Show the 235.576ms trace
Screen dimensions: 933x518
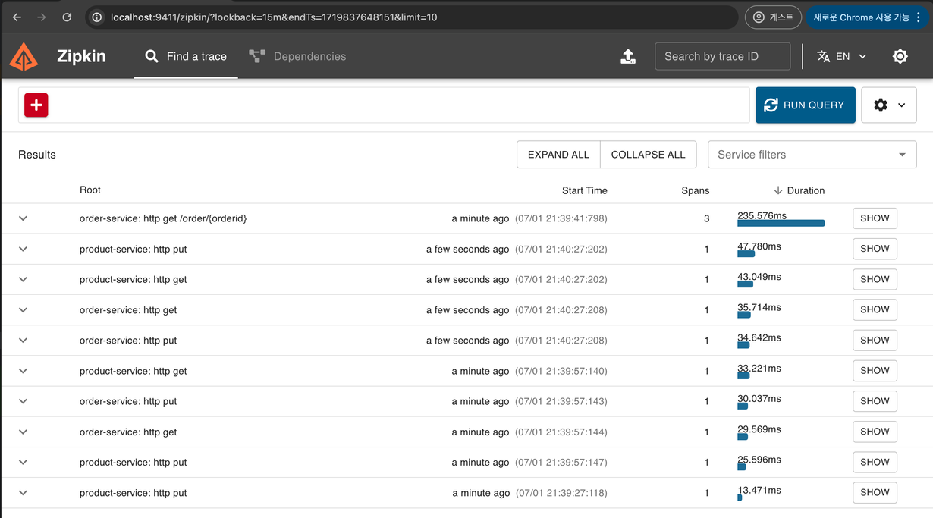pos(875,218)
